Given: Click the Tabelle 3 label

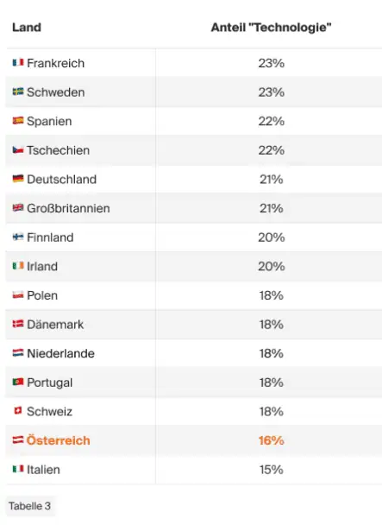Looking at the screenshot, I should point(30,506).
